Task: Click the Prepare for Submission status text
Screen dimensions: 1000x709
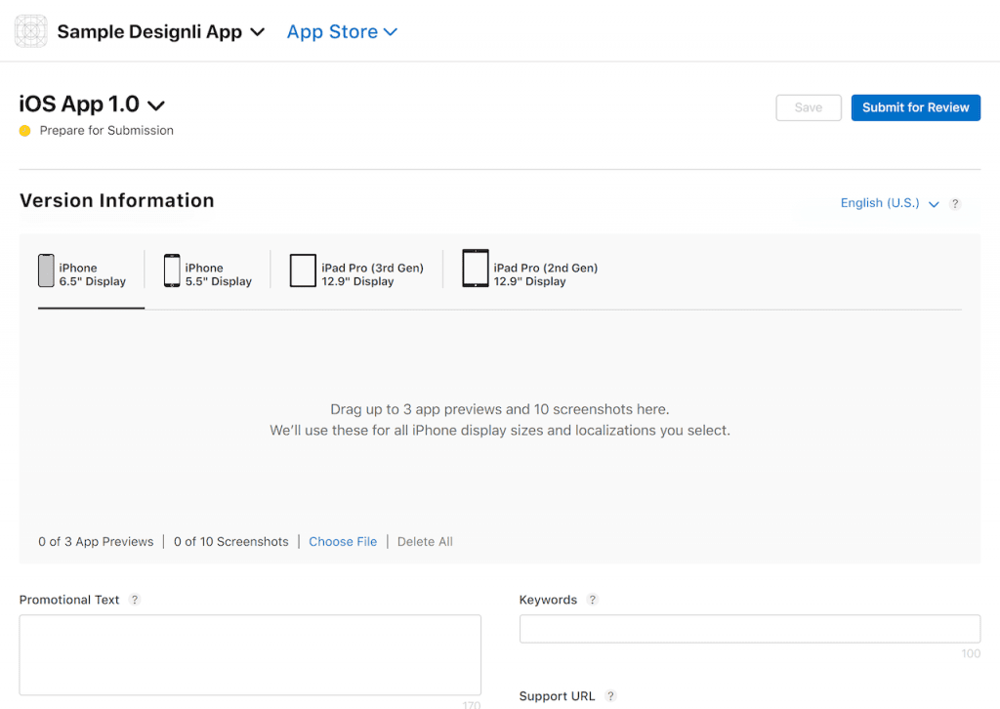Action: click(x=106, y=130)
